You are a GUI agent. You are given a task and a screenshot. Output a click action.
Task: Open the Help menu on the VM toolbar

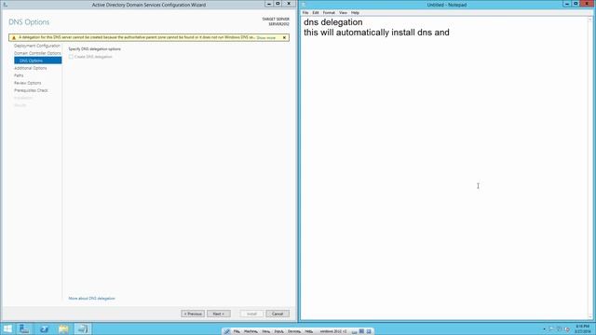(308, 331)
